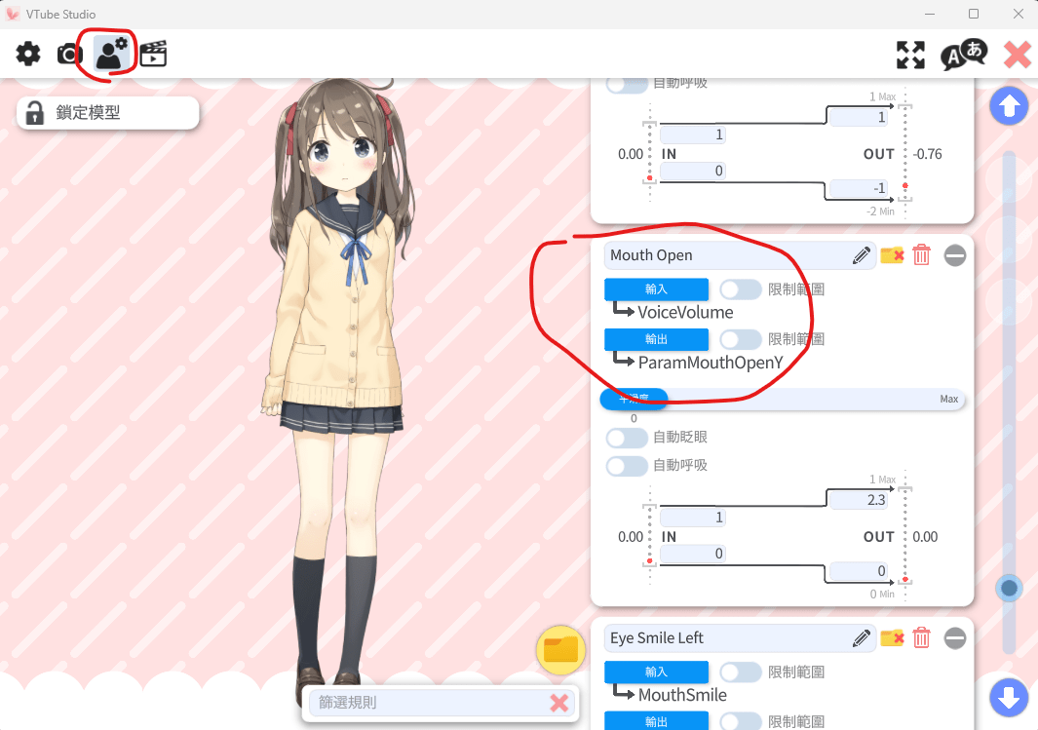This screenshot has width=1038, height=730.
Task: Toggle output 限制範圍 switch in Mouth Open
Action: (740, 339)
